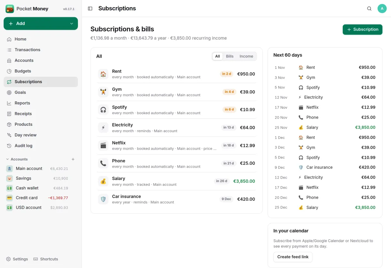Click the version label v0.17.1
This screenshot has width=391, height=268.
[x=69, y=9]
